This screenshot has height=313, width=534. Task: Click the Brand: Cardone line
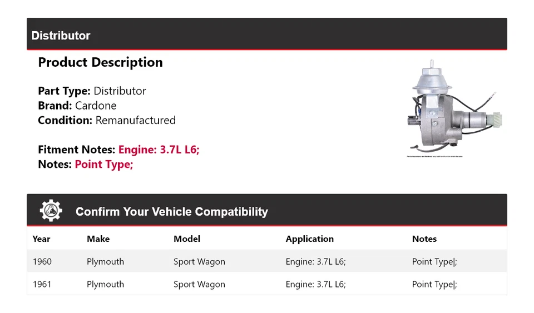77,106
